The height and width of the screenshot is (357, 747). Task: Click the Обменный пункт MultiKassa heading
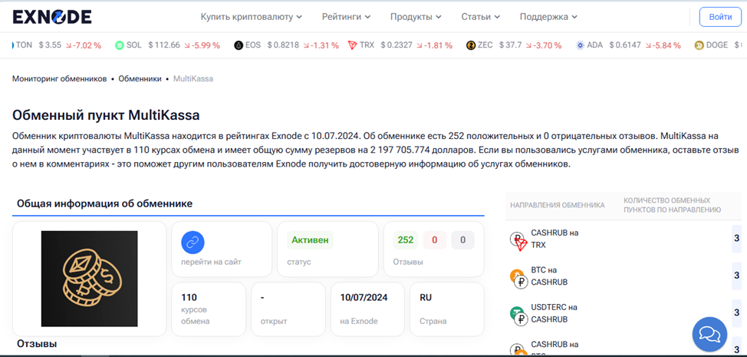click(106, 115)
